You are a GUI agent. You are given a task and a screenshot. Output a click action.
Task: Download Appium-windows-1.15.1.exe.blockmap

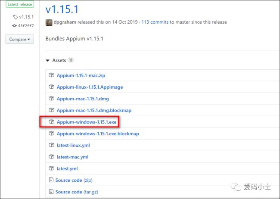pyautogui.click(x=98, y=134)
